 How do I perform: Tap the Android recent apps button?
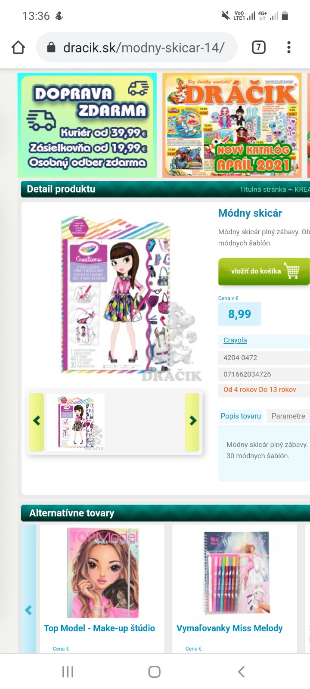coord(68,672)
